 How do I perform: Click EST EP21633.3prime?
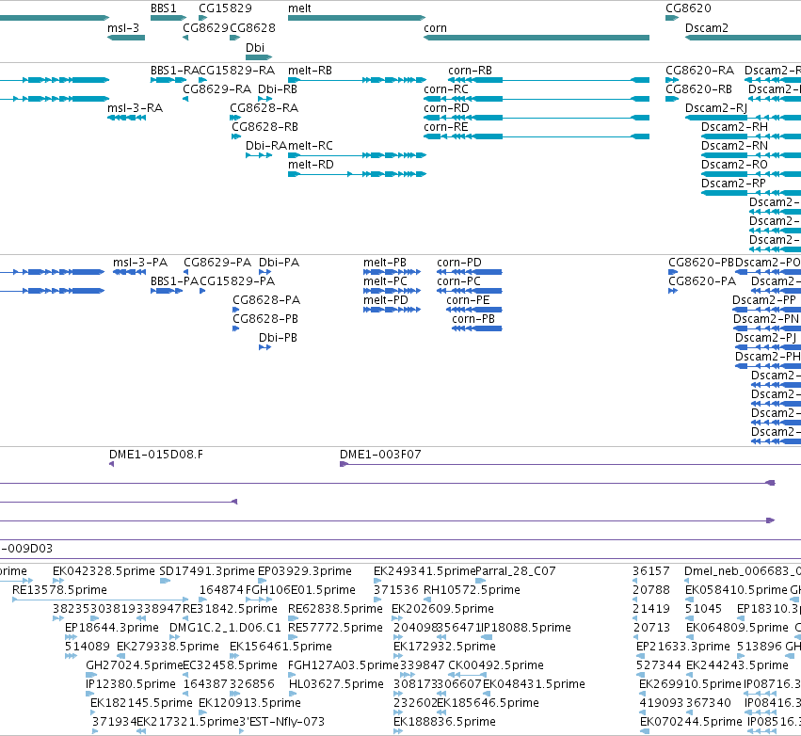pos(640,656)
